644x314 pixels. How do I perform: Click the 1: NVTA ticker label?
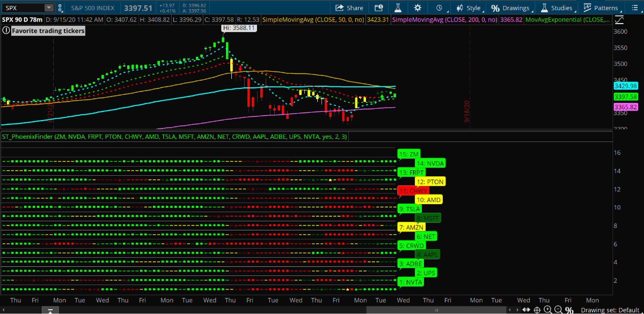(x=411, y=282)
